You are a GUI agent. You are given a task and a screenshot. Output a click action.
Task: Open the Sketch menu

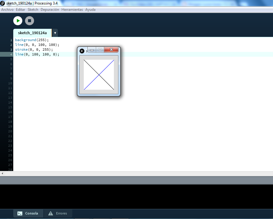pyautogui.click(x=33, y=10)
